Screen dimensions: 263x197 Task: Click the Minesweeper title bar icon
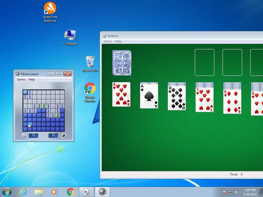click(18, 74)
